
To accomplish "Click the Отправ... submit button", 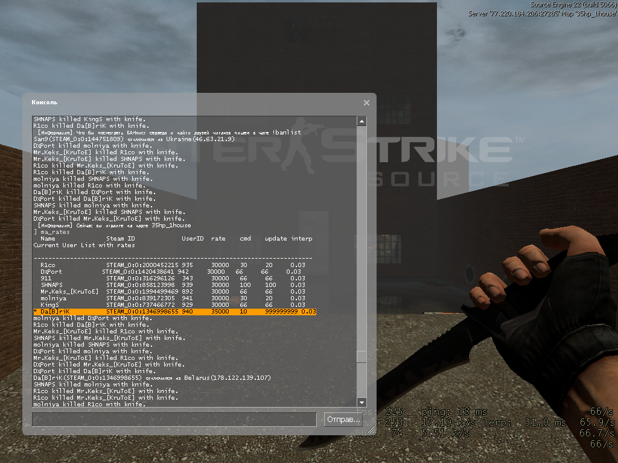I will (x=343, y=420).
